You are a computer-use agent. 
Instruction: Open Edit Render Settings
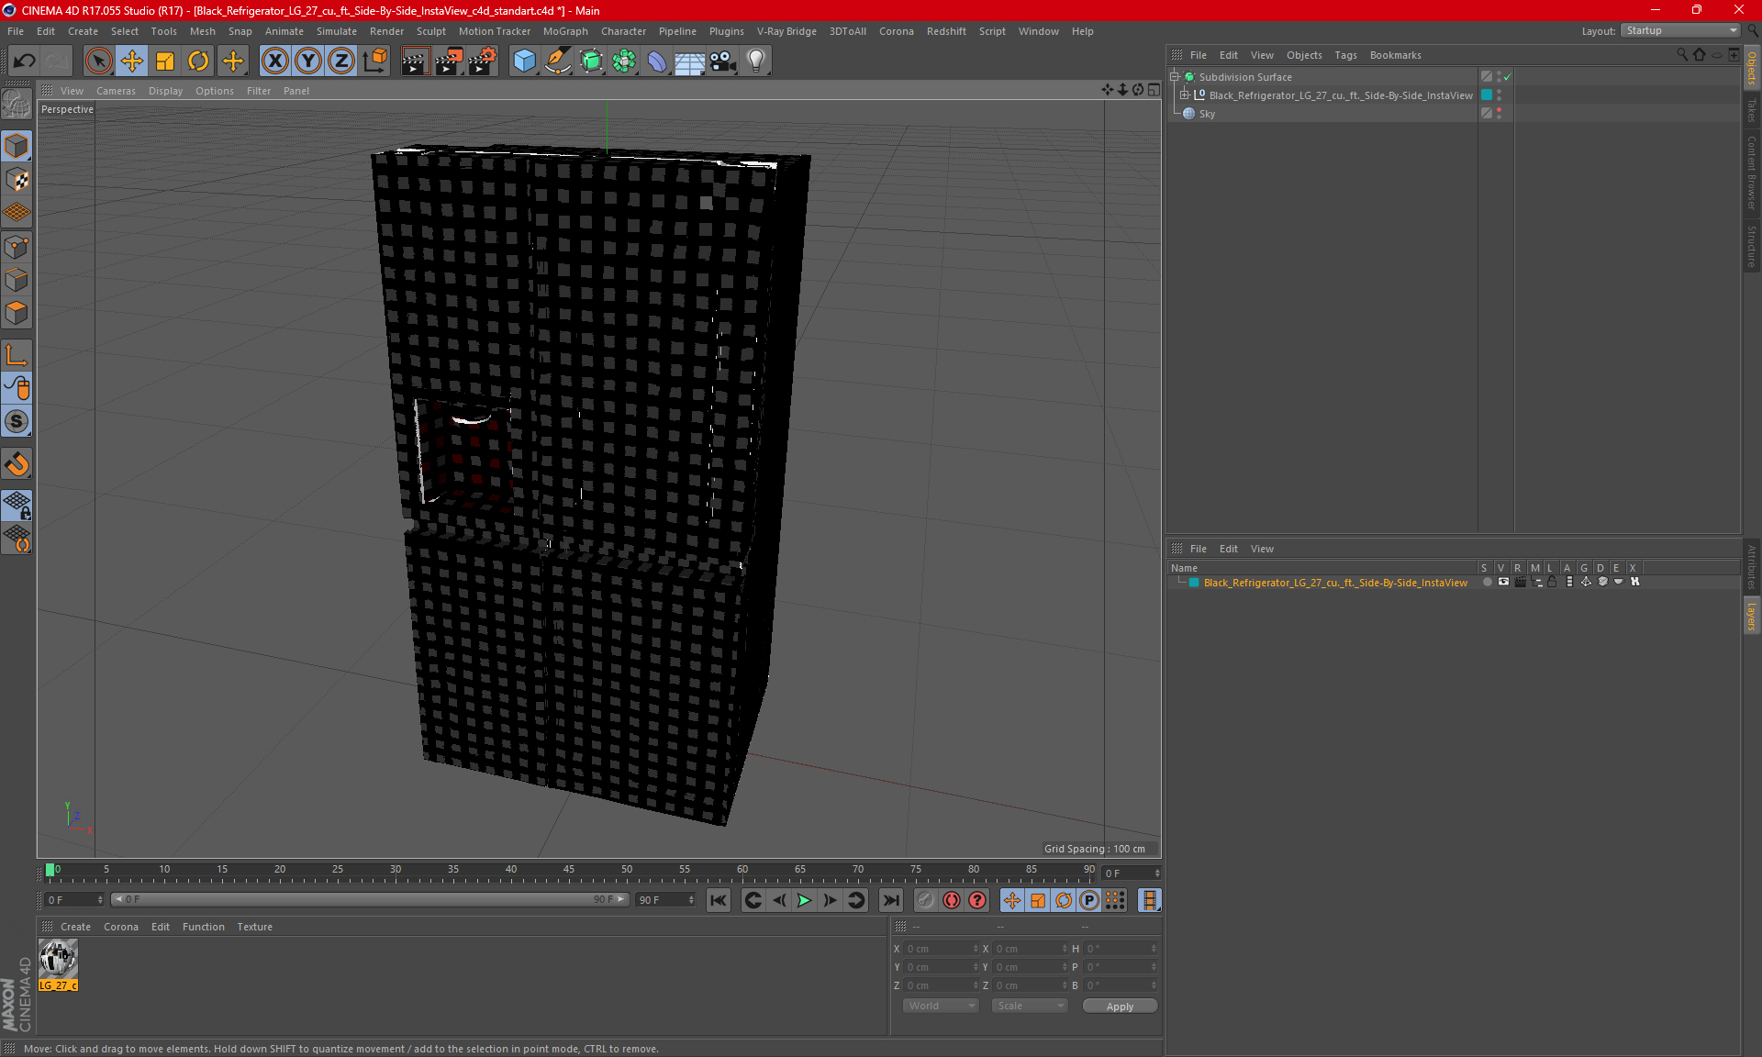pyautogui.click(x=483, y=61)
